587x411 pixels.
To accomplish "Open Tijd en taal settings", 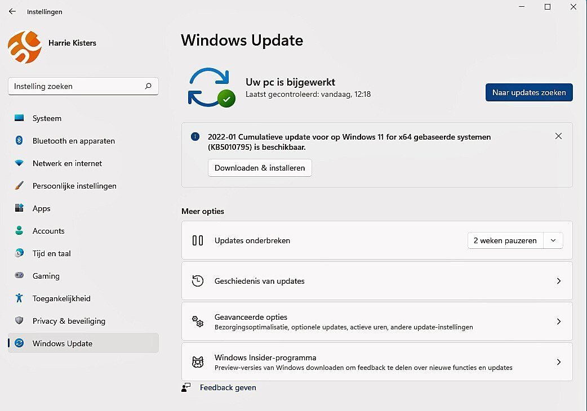I will click(83, 253).
